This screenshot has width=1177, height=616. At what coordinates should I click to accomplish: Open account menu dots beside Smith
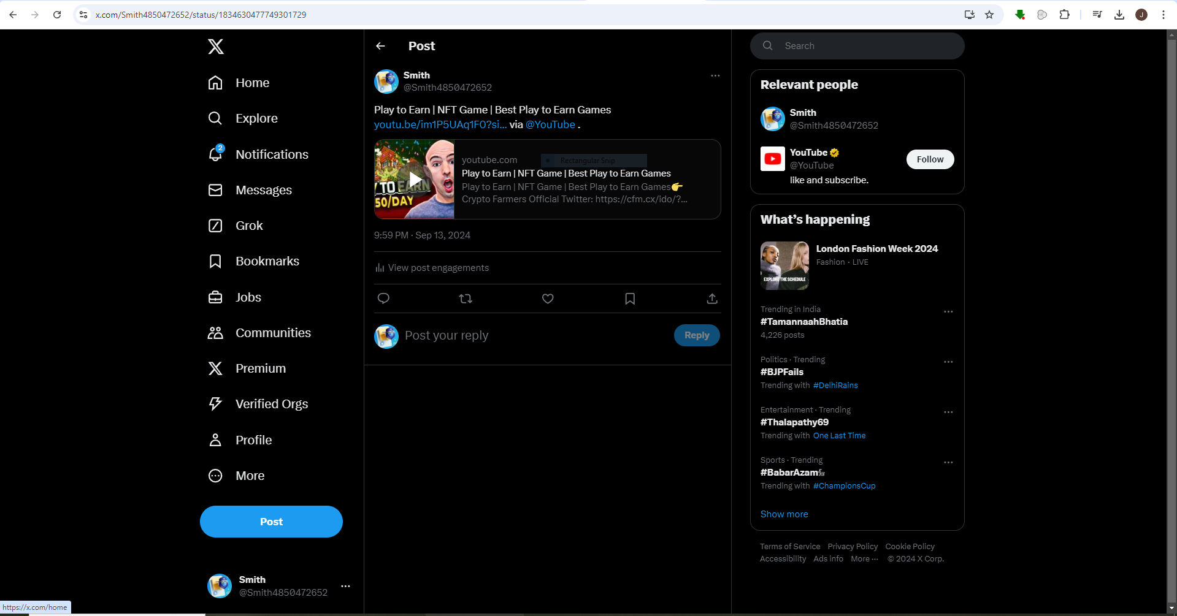click(x=346, y=586)
